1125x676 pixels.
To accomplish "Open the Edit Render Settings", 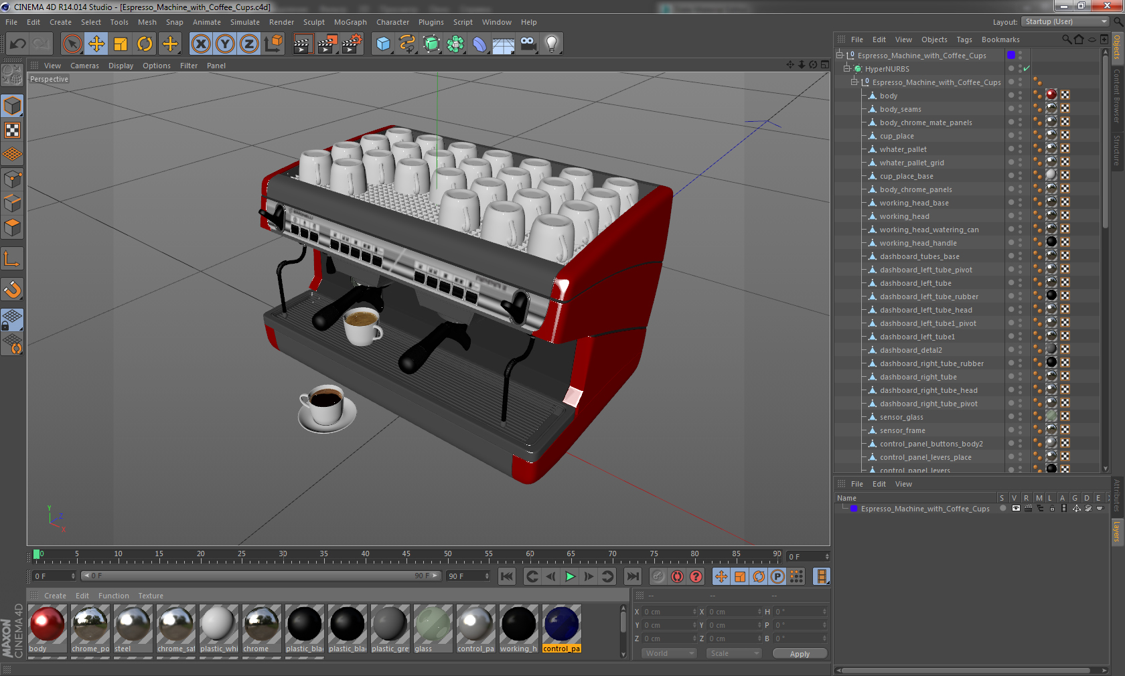I will pos(352,44).
